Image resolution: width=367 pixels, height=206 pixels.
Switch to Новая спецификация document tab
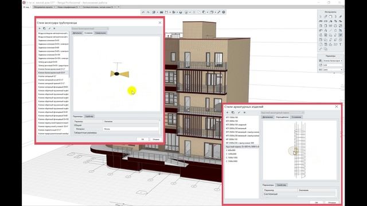click(69, 7)
